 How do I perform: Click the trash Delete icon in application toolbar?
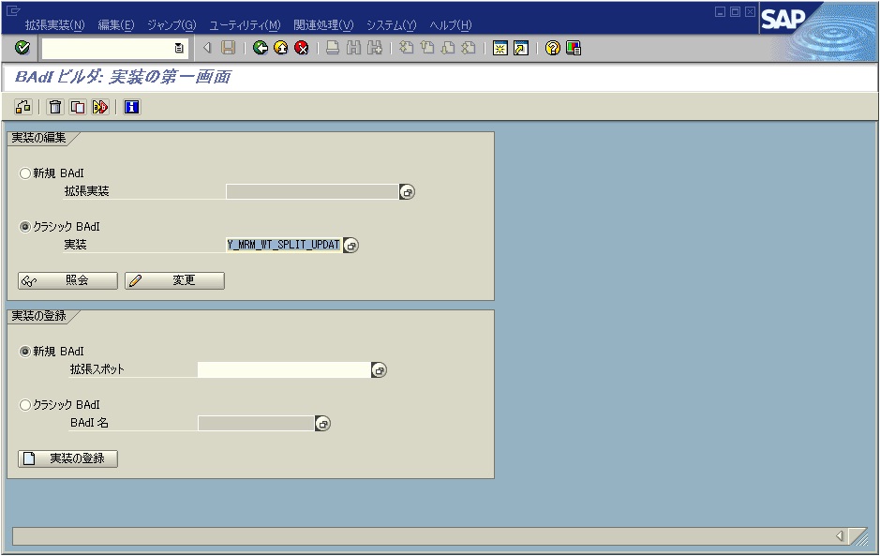coord(54,106)
